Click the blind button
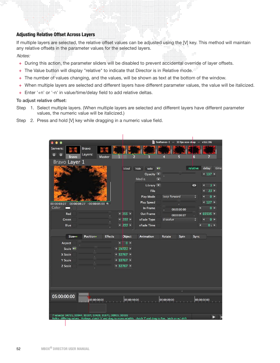 pyautogui.click(x=126, y=168)
